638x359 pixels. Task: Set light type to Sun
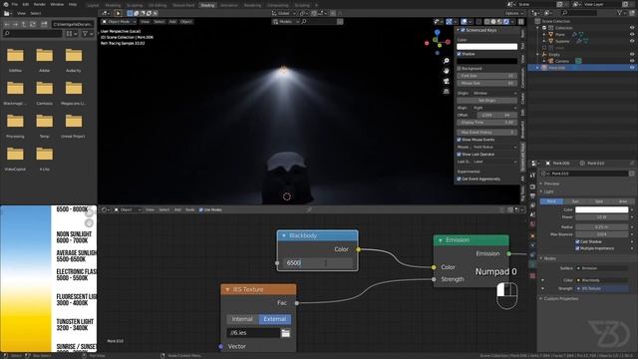tap(575, 201)
